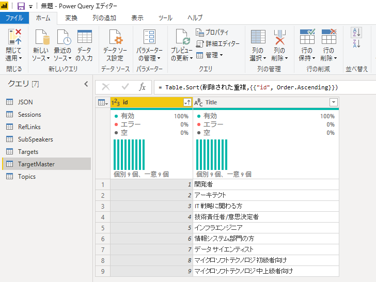Click the cell IT 戦略に関わる方
Image resolution: width=376 pixels, height=282 pixels.
(x=265, y=206)
